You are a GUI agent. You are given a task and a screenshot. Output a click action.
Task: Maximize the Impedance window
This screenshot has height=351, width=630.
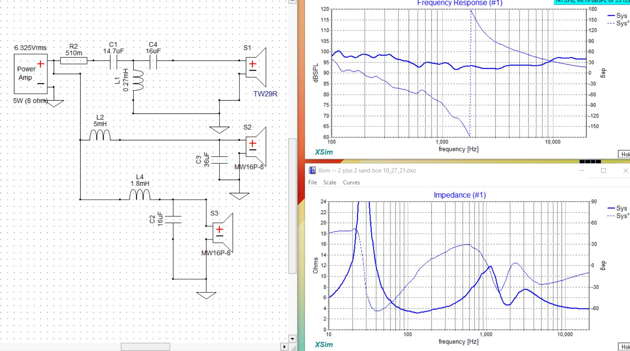[604, 171]
